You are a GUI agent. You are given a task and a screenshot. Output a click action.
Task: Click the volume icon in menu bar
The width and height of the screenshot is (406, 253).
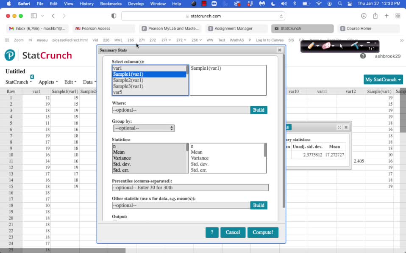[x=284, y=4]
